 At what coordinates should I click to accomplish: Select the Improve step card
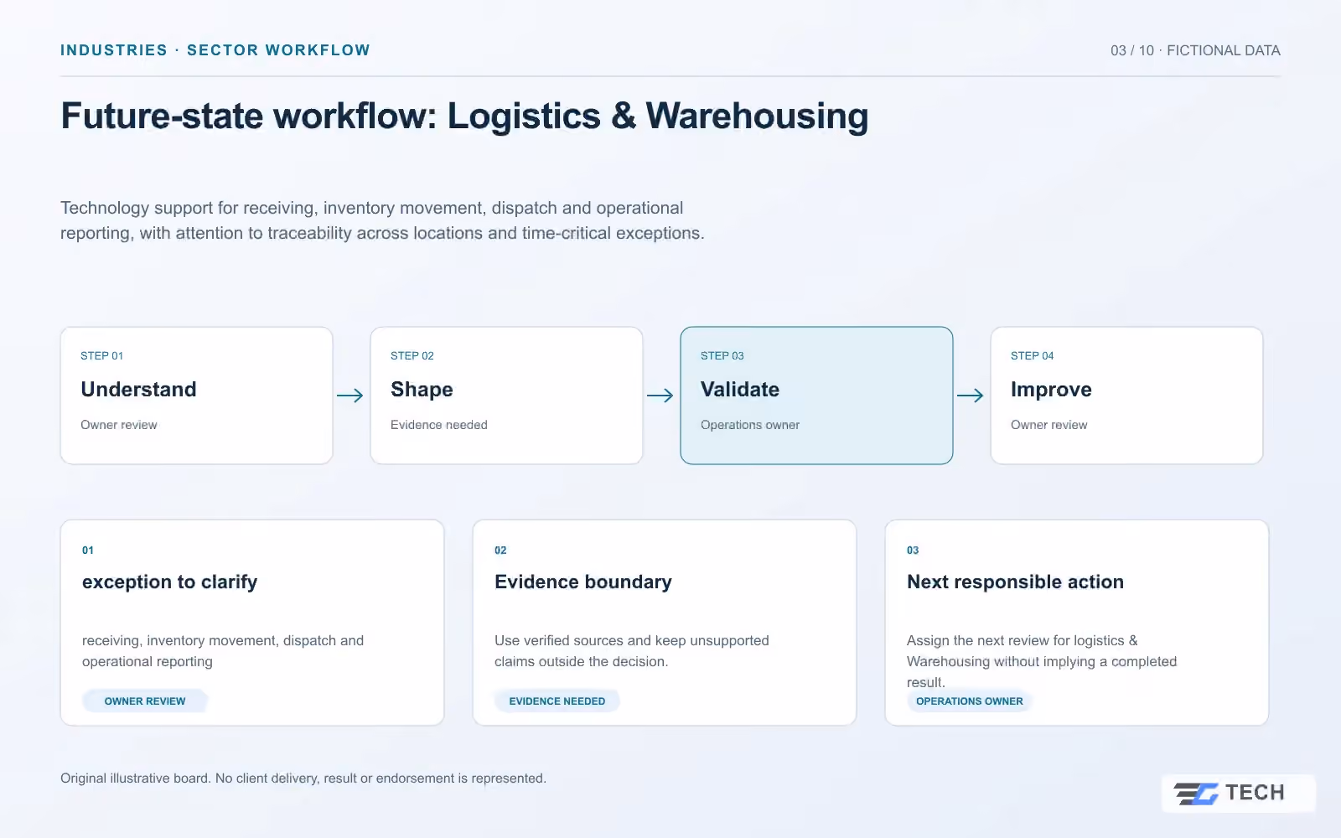[x=1126, y=396]
